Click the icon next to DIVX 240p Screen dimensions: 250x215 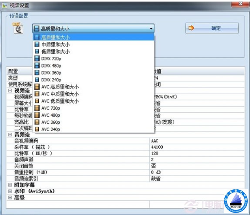tap(37, 80)
